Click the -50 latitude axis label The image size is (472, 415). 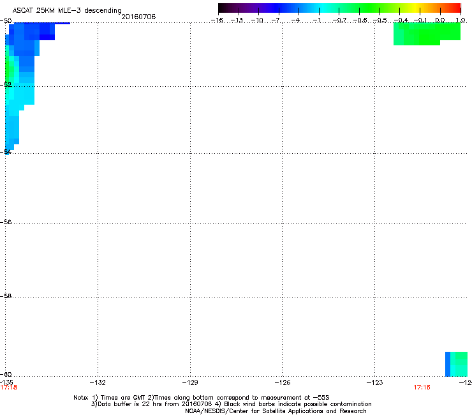click(x=6, y=21)
